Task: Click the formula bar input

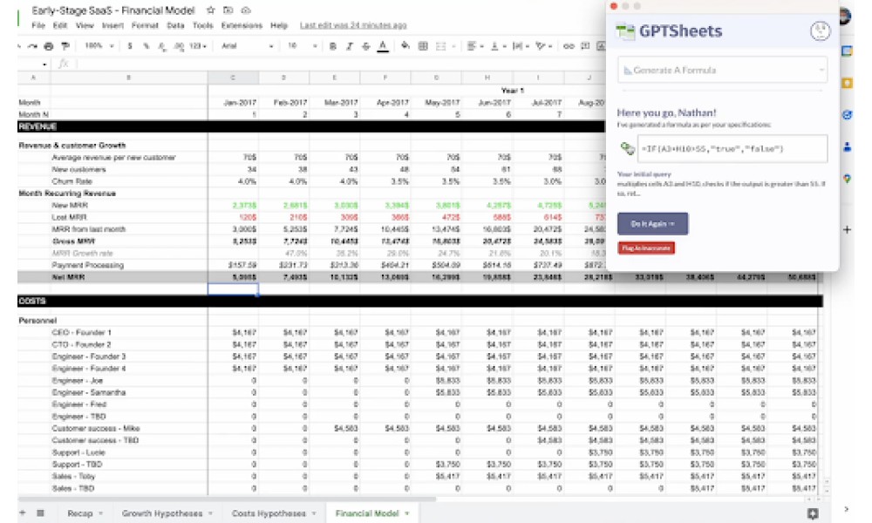Action: (339, 64)
